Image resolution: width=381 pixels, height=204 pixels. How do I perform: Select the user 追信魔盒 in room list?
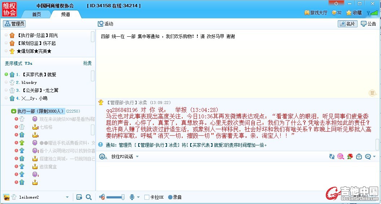point(48,167)
